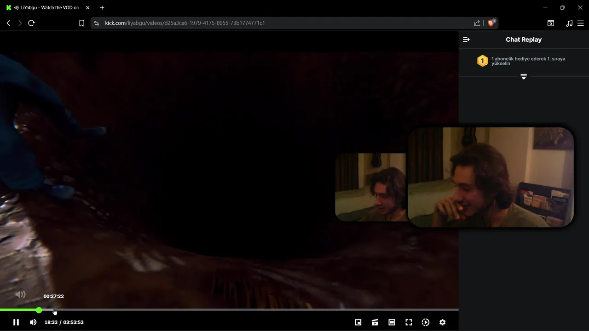Image resolution: width=589 pixels, height=331 pixels.
Task: Click the large webcam overlay
Action: (x=491, y=177)
